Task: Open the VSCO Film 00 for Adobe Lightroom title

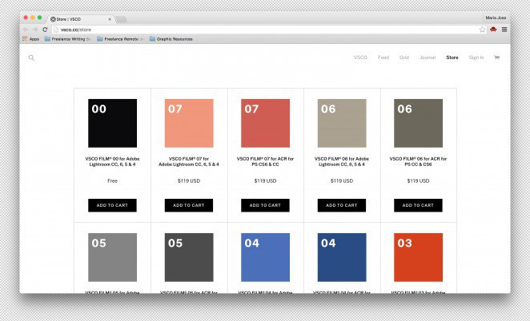Action: pos(113,161)
